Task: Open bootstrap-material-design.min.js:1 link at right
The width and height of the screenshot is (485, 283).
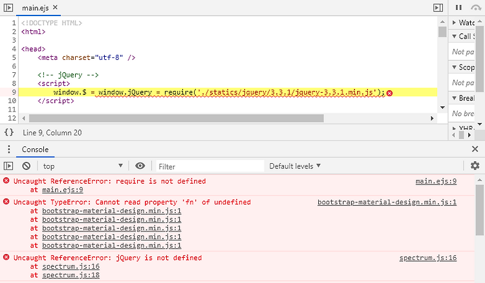Action: pyautogui.click(x=387, y=202)
